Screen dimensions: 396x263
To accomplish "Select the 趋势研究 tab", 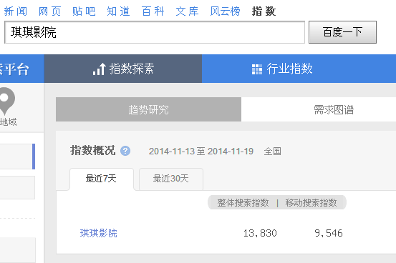I will [x=148, y=109].
